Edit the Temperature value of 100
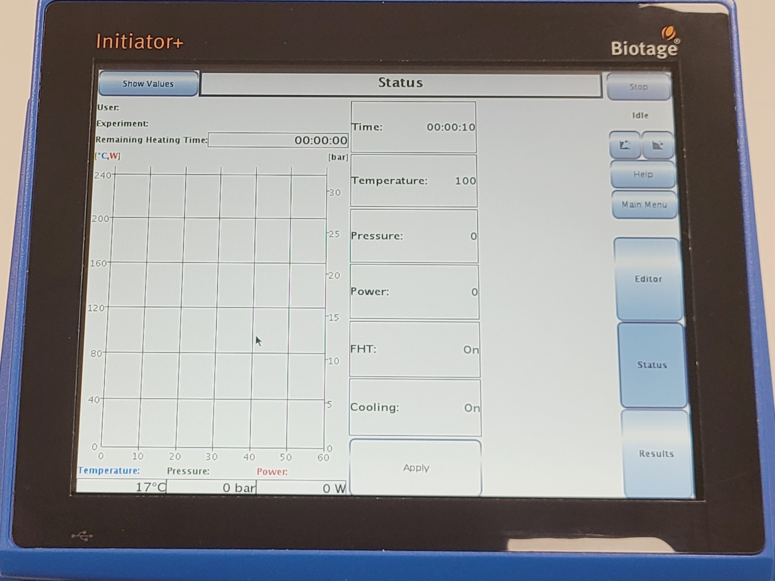 click(414, 181)
